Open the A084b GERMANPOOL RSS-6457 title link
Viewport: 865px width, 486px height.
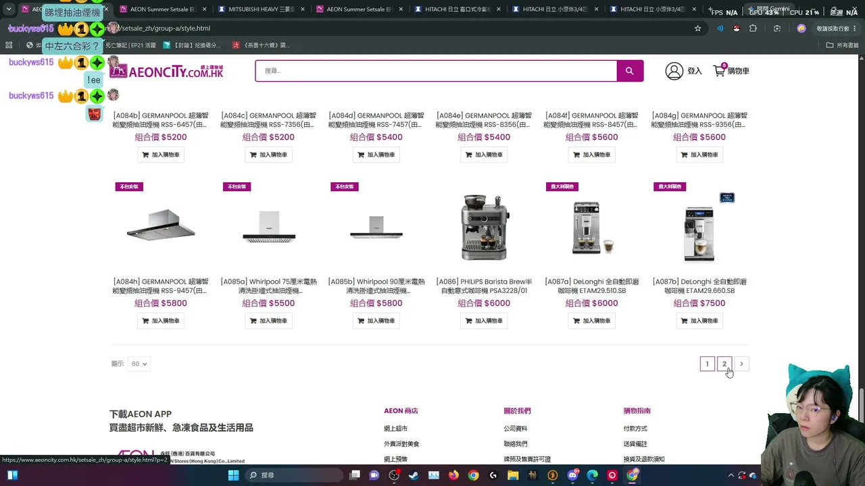tap(161, 120)
